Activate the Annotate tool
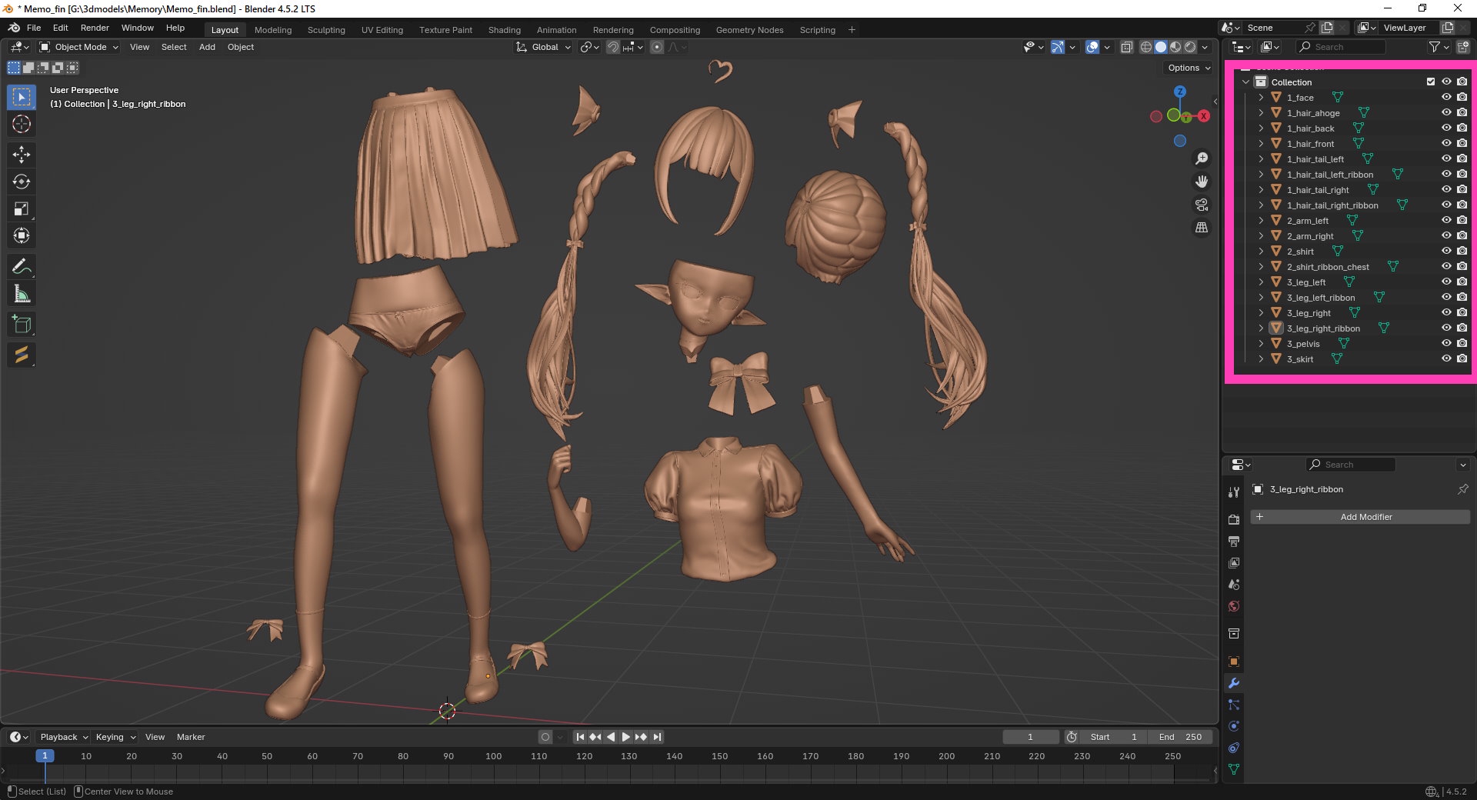1477x800 pixels. click(22, 267)
